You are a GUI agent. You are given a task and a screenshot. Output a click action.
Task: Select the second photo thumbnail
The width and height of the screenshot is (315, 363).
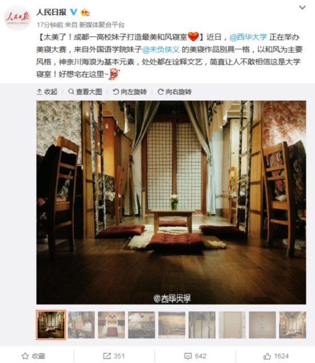click(81, 325)
